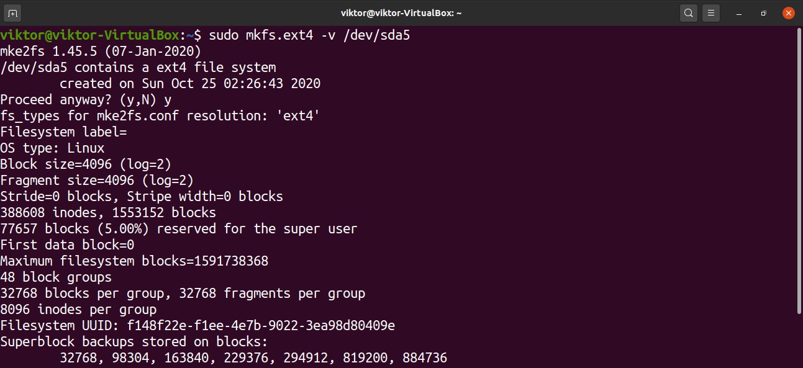Viewport: 803px width, 368px height.
Task: Click the '48 block groups' line
Action: [x=56, y=277]
